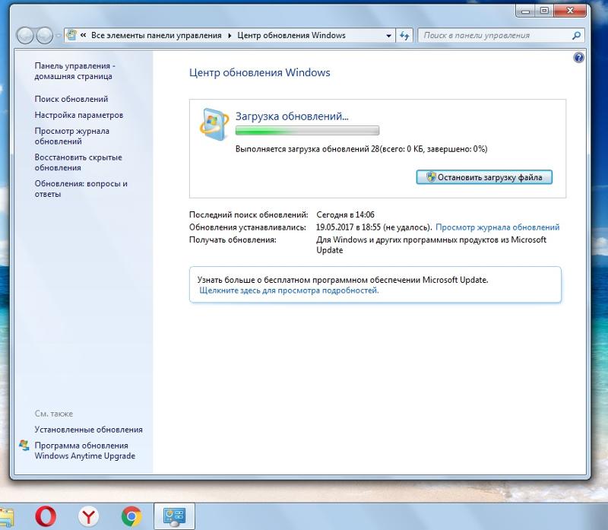The width and height of the screenshot is (608, 530).
Task: Click breadcrumb Все элементы панели управления
Action: pyautogui.click(x=157, y=35)
